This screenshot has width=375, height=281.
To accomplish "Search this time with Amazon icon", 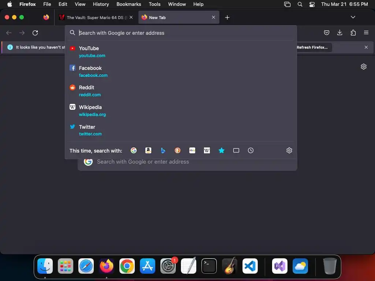I will (148, 150).
